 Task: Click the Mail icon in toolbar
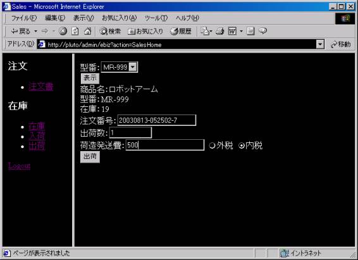[206, 31]
